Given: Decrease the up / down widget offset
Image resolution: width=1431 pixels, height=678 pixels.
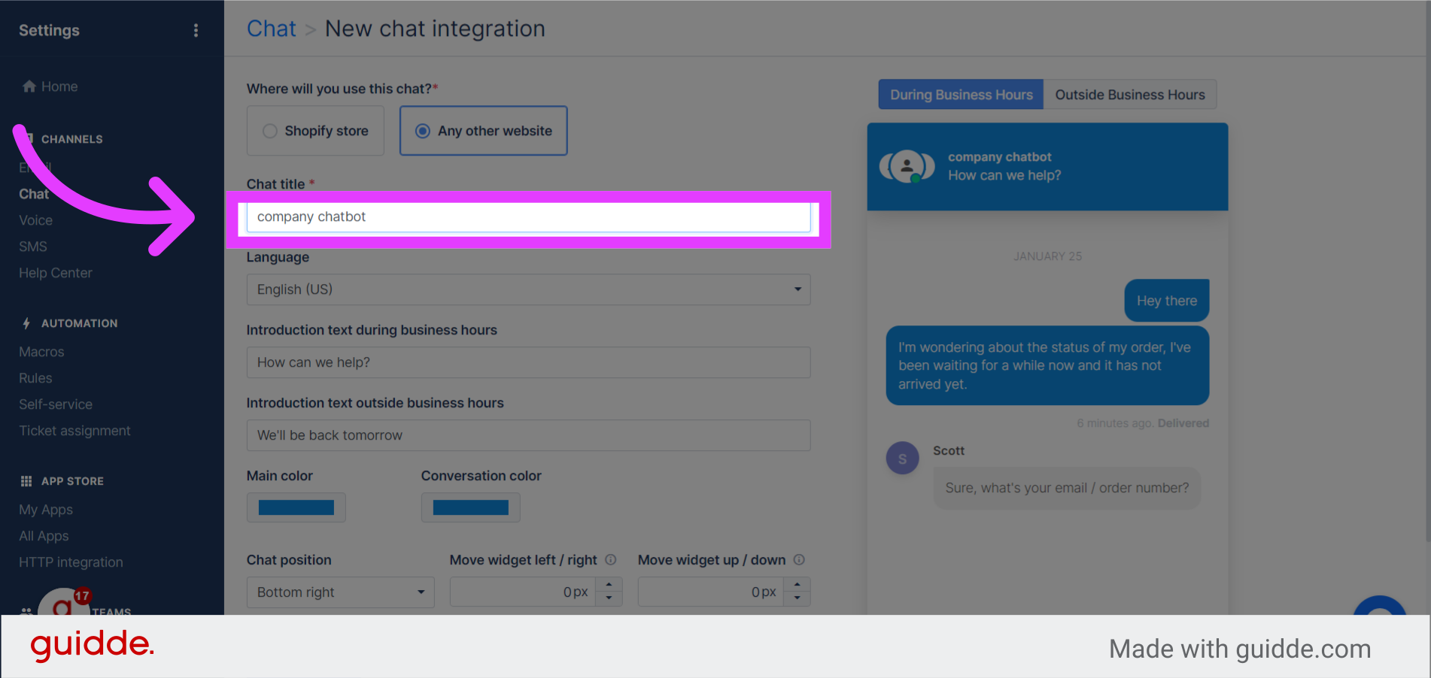Looking at the screenshot, I should point(797,599).
